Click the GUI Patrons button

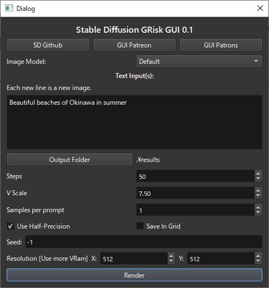[x=221, y=45]
